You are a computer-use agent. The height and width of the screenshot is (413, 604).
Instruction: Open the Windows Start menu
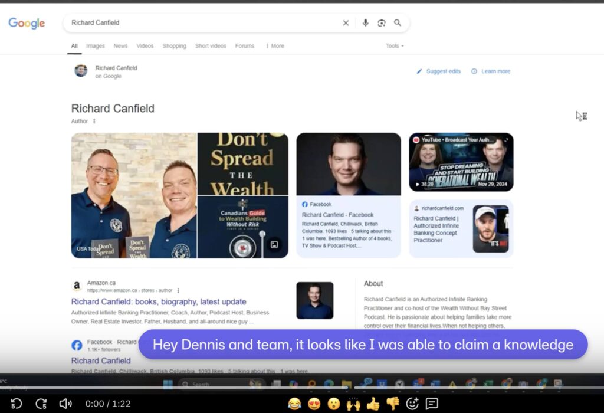(168, 384)
